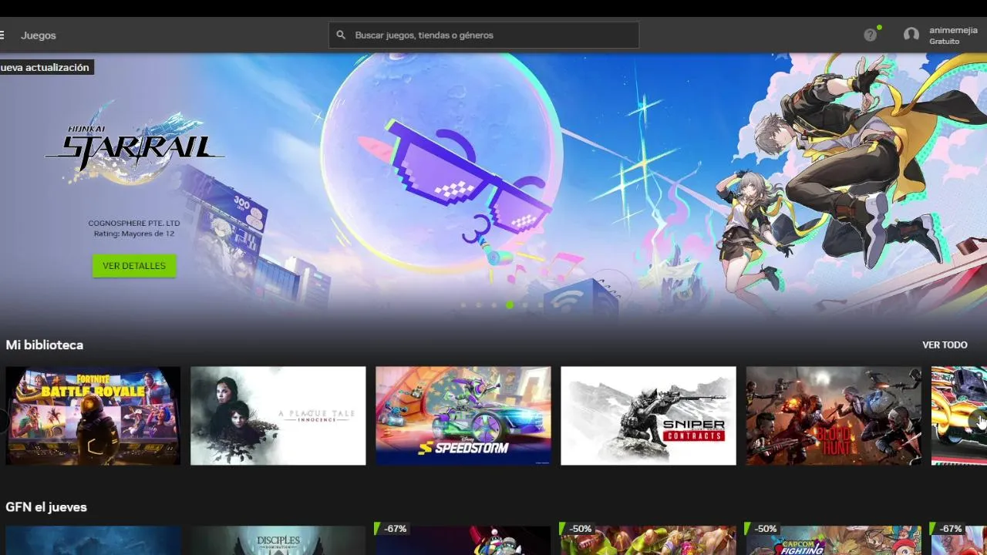Open the Fortnite Battle Royale thumbnail
987x555 pixels.
pos(93,415)
